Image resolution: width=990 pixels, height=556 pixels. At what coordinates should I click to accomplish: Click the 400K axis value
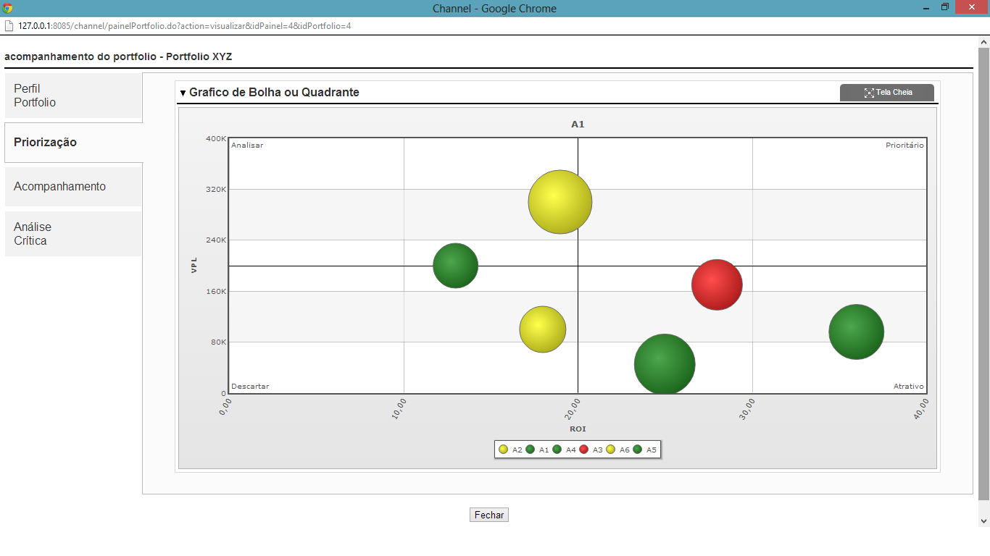point(216,138)
